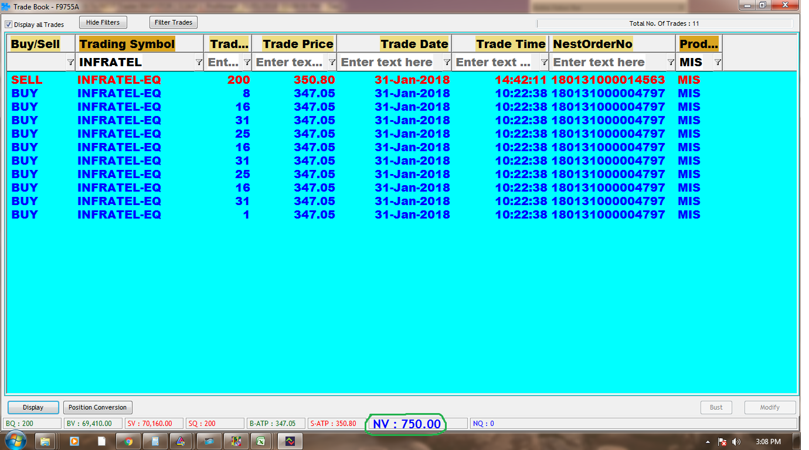Open the Trade Date filter funnel icon
The height and width of the screenshot is (450, 809).
pos(447,62)
